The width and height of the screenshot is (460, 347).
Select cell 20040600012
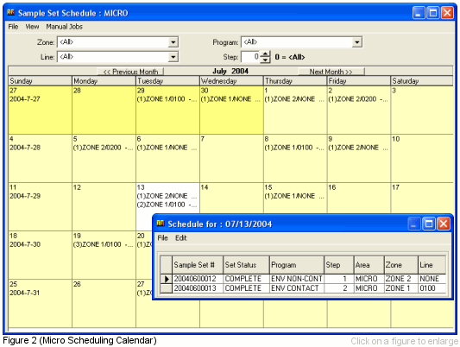pyautogui.click(x=198, y=279)
